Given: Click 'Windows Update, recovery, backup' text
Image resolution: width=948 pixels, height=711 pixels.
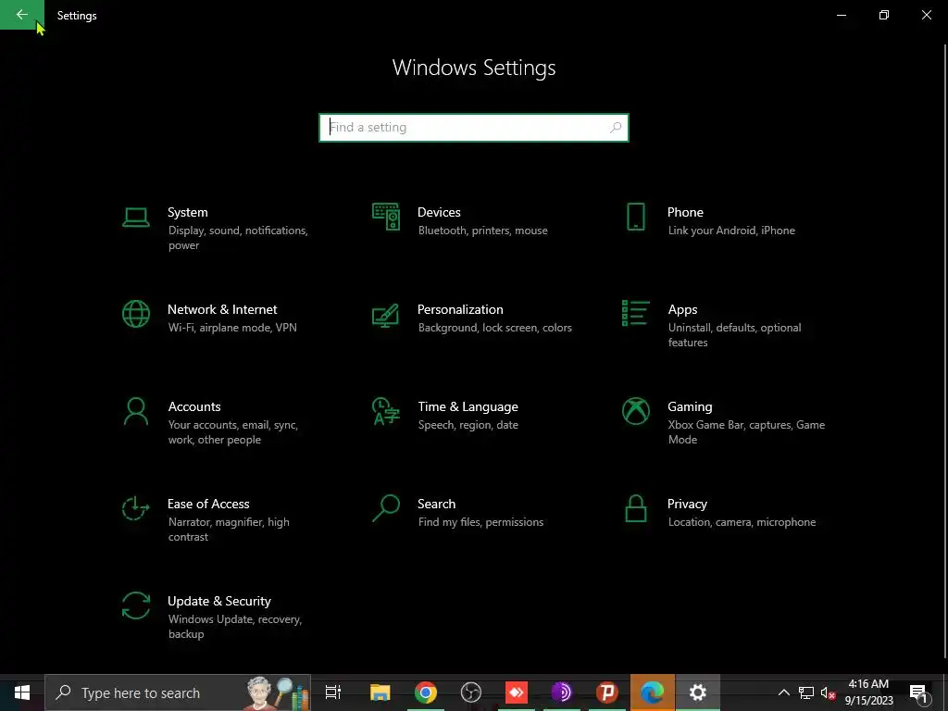Looking at the screenshot, I should (234, 627).
